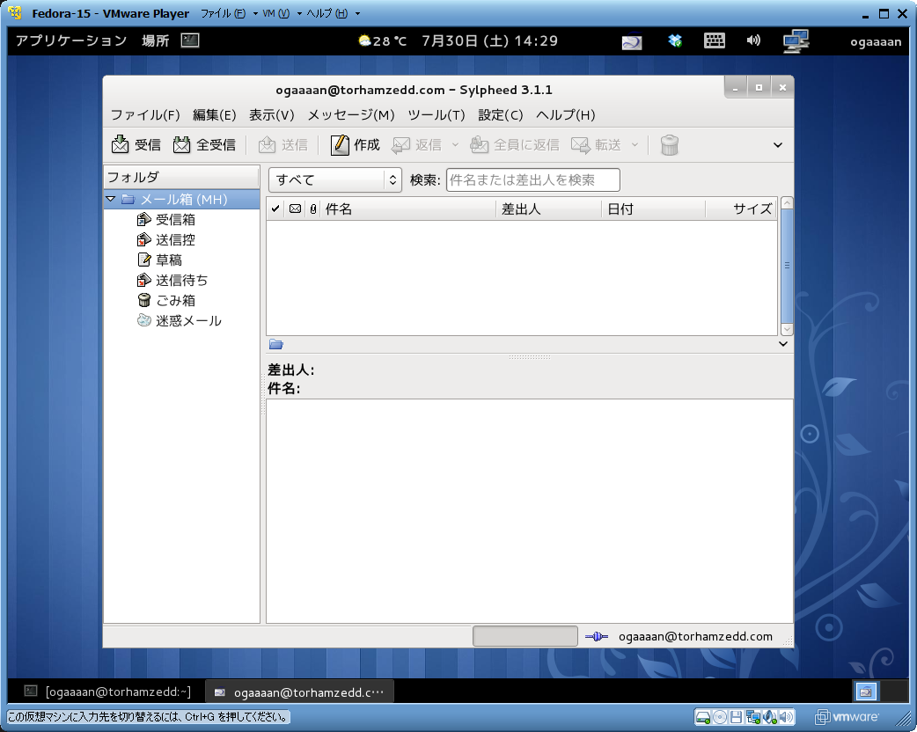
Task: Click the scrollbar down arrow of message list
Action: [787, 329]
